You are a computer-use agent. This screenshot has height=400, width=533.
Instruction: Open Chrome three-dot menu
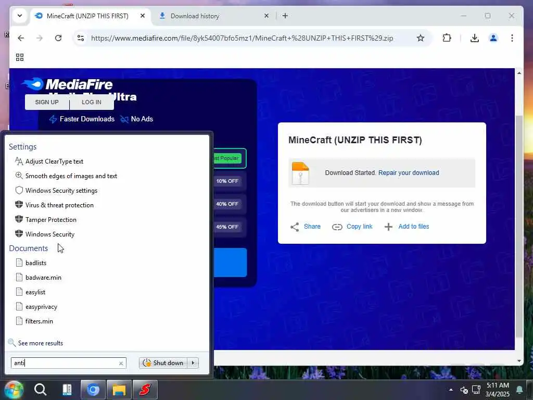pos(512,38)
